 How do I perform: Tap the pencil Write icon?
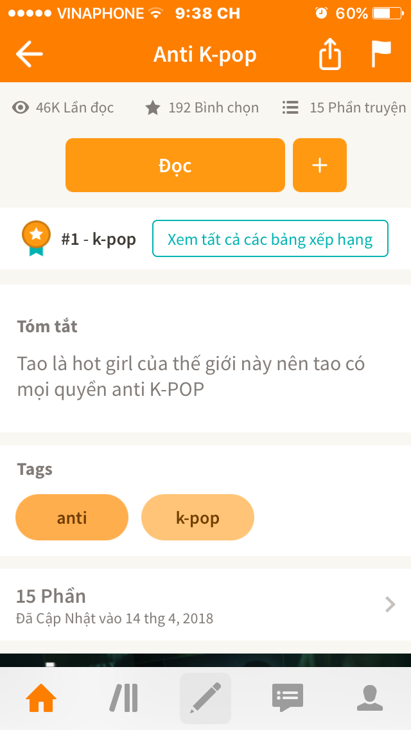(x=205, y=698)
